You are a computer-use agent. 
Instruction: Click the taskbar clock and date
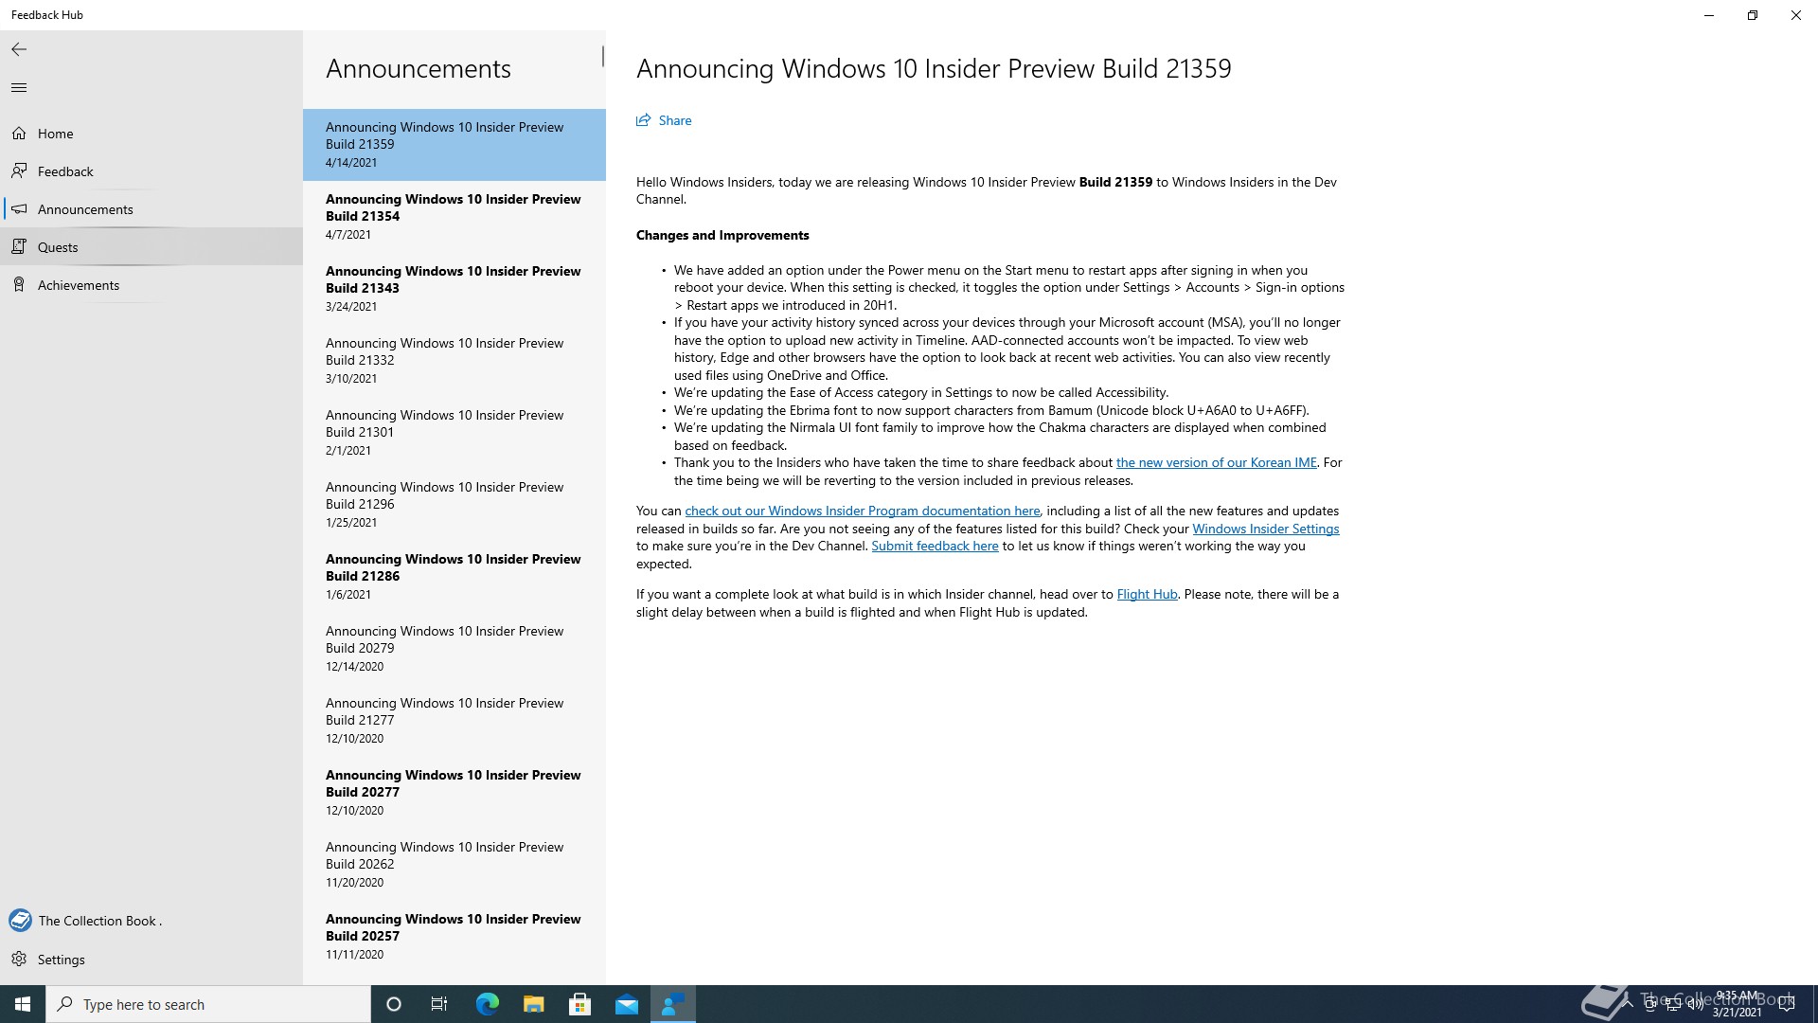pos(1737,1004)
